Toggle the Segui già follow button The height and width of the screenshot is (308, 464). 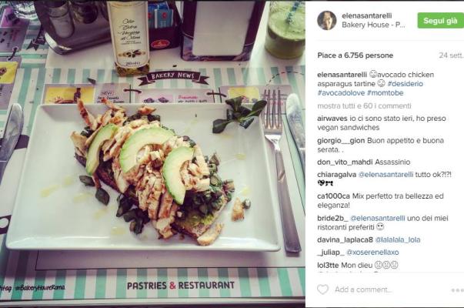coord(440,21)
